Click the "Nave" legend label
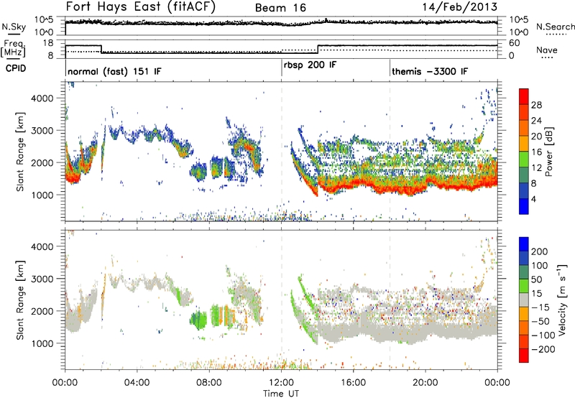Image resolution: width=575 pixels, height=398 pixels. (x=547, y=50)
